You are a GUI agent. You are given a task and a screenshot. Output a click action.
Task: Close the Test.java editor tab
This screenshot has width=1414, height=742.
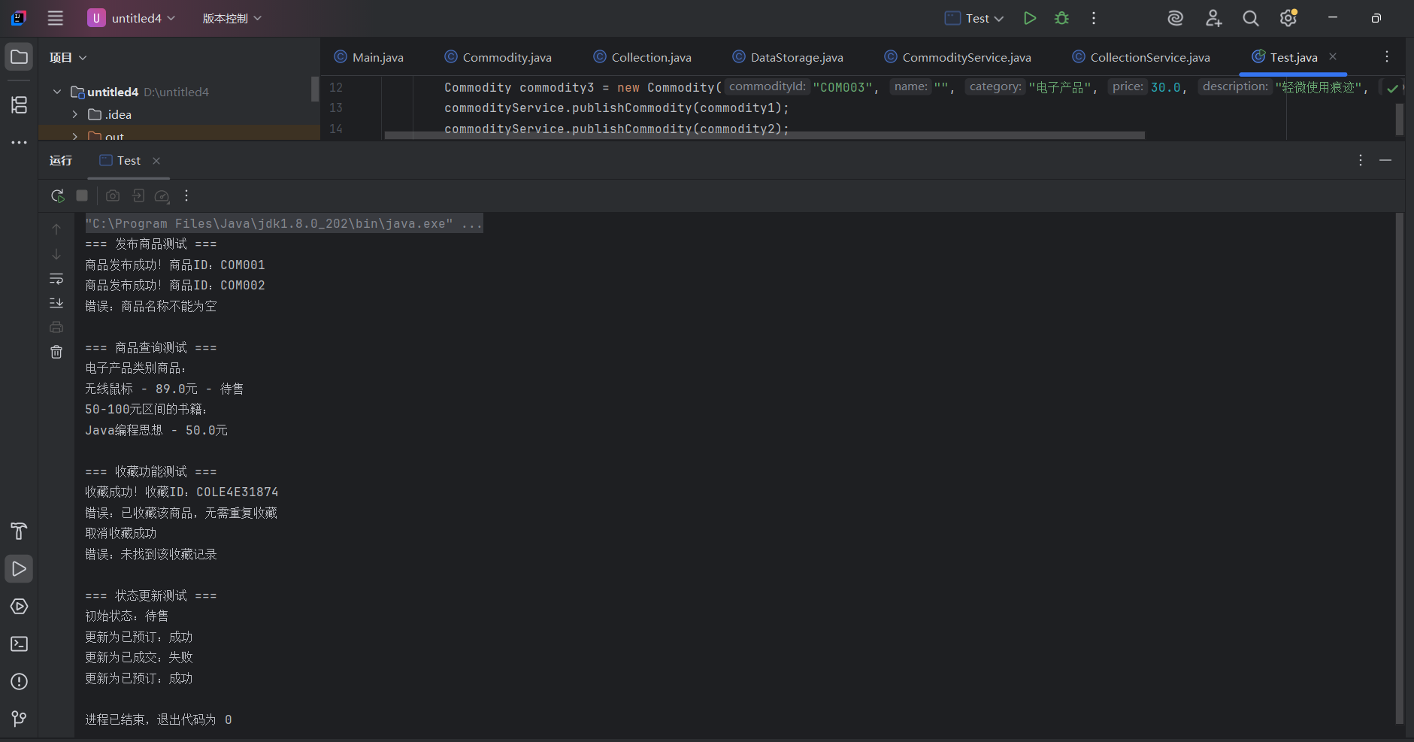point(1333,56)
